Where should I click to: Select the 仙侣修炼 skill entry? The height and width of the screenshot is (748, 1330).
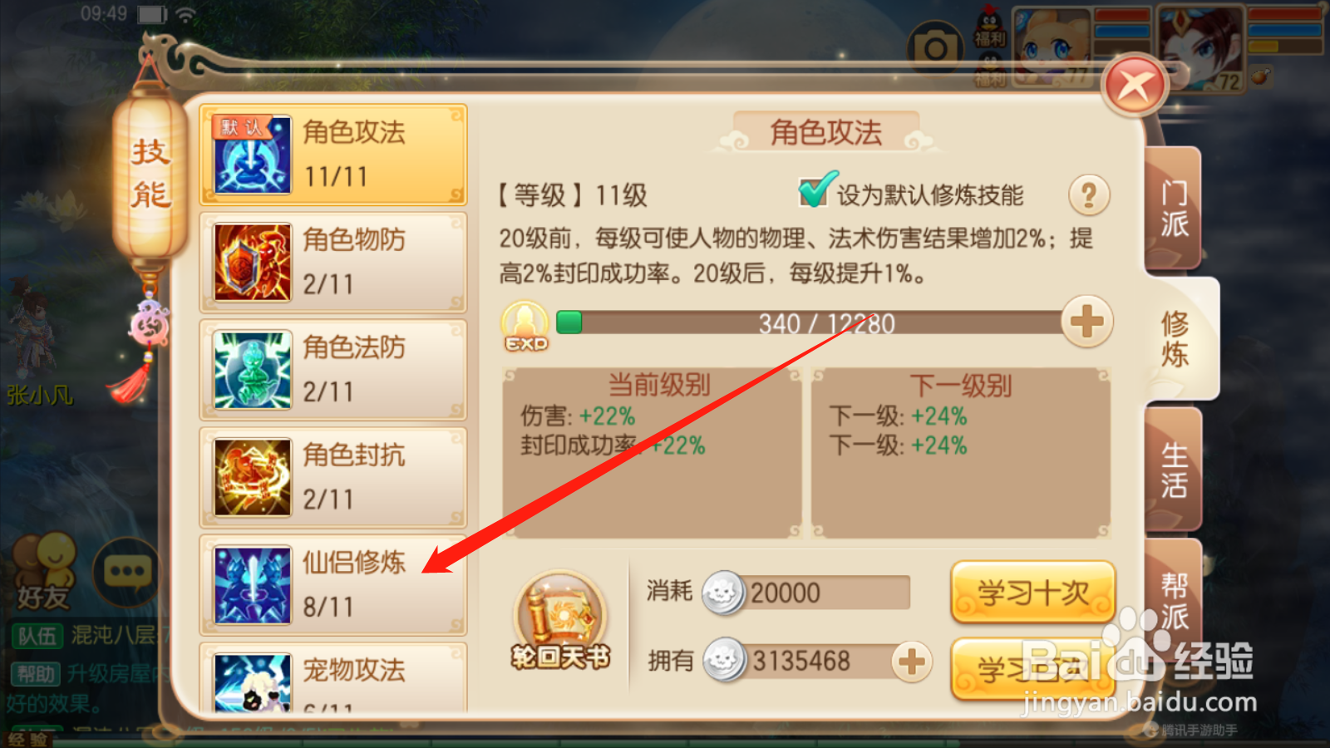[333, 585]
